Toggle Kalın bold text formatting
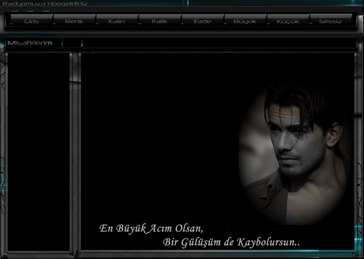Screen dimensions: 364x259 (x=117, y=21)
